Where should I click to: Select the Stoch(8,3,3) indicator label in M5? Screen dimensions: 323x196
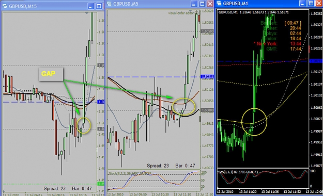130,173
